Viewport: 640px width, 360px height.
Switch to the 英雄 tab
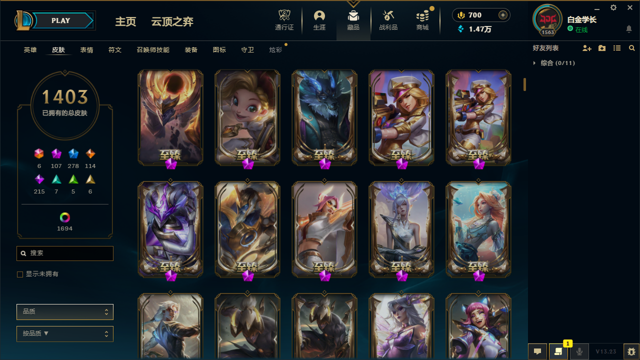[30, 50]
